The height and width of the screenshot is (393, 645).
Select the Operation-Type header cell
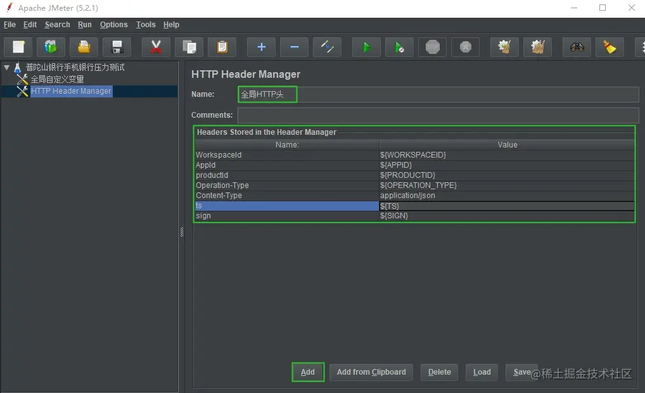coord(287,185)
